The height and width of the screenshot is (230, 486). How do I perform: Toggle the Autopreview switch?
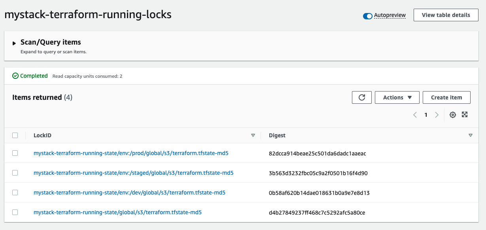[368, 16]
